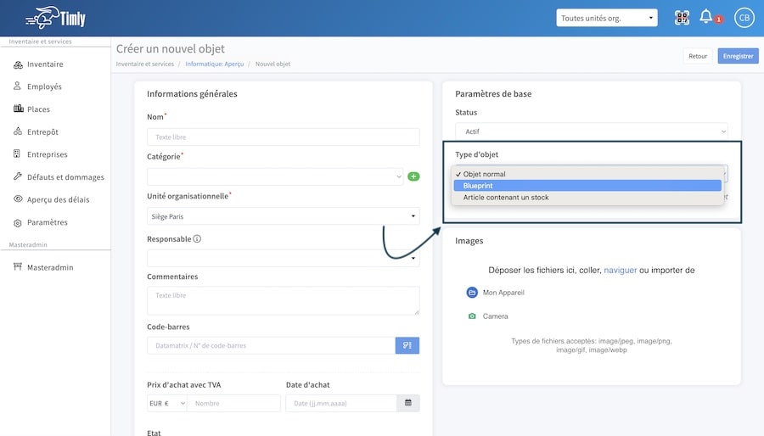Open the CB user avatar menu
Image resolution: width=764 pixels, height=436 pixels.
click(744, 18)
